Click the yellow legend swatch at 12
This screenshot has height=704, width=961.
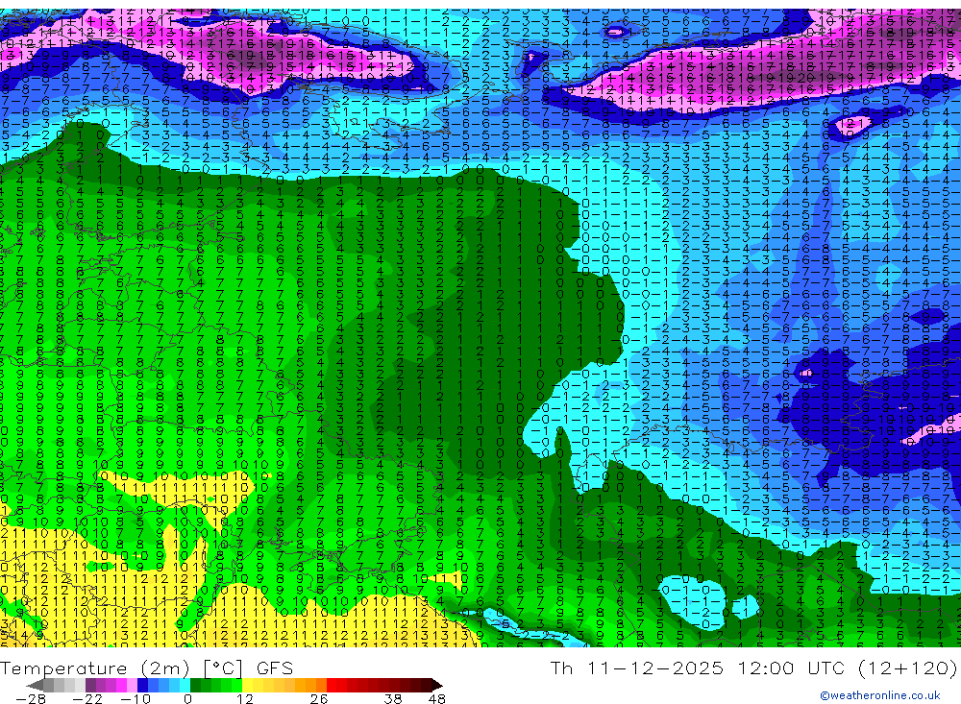[248, 685]
